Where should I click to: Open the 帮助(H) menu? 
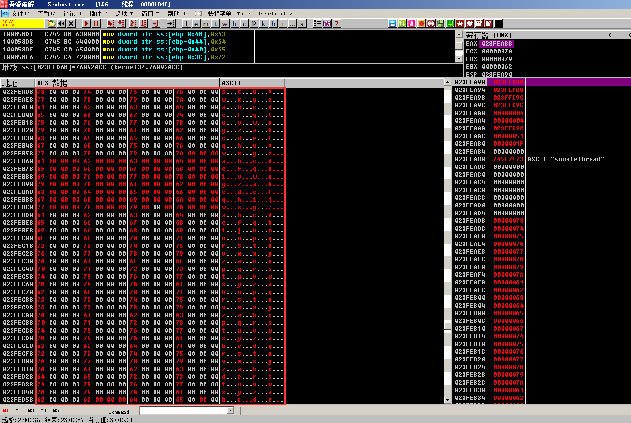(178, 13)
